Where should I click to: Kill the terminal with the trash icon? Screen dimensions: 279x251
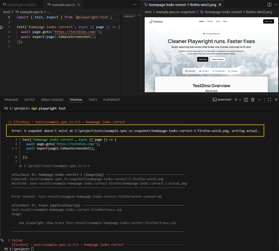253,100
